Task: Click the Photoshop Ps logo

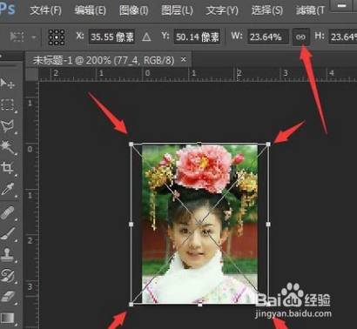Action: click(7, 9)
